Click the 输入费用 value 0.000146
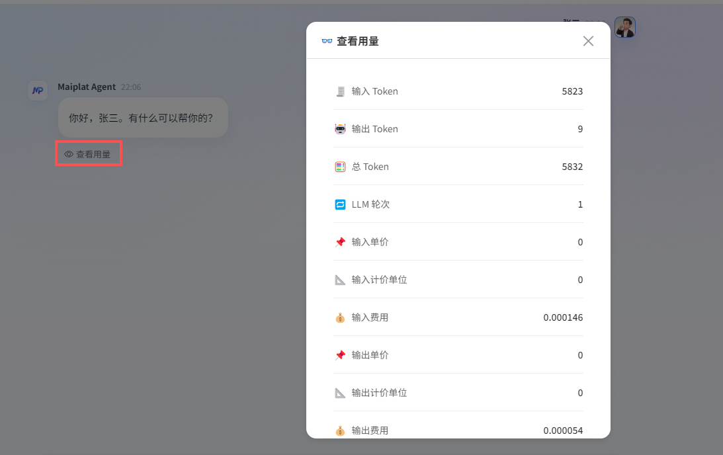The width and height of the screenshot is (723, 455). click(563, 317)
